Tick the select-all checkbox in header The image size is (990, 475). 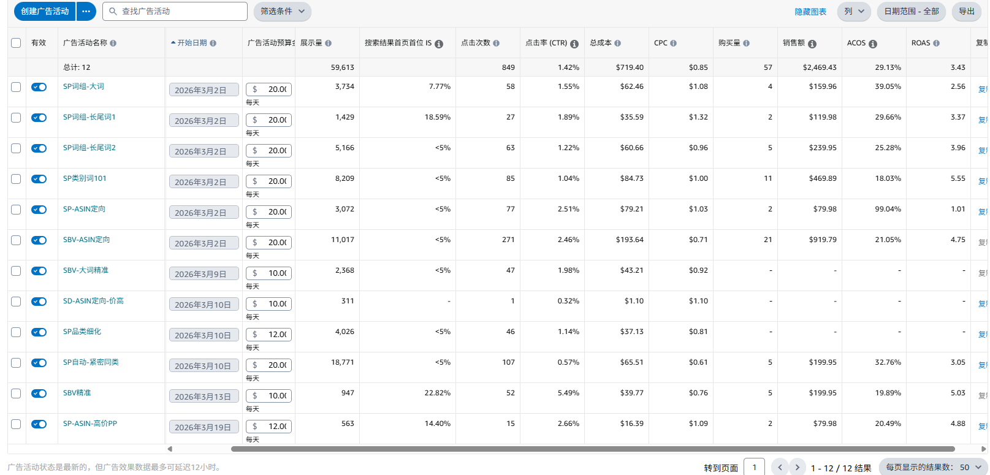(x=16, y=43)
